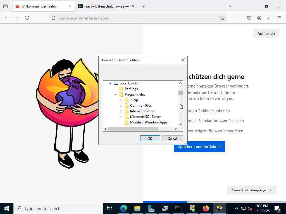Launch Microsoft Edge from the taskbar
Image resolution: width=286 pixels, height=214 pixels.
(123, 208)
